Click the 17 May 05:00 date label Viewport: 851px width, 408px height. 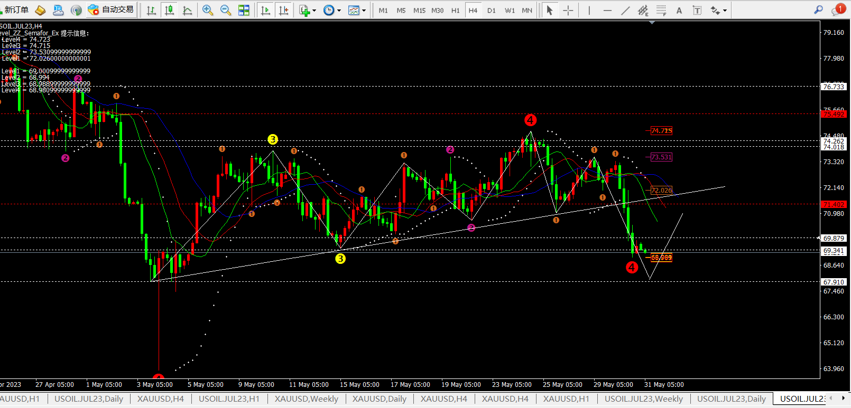coord(410,385)
